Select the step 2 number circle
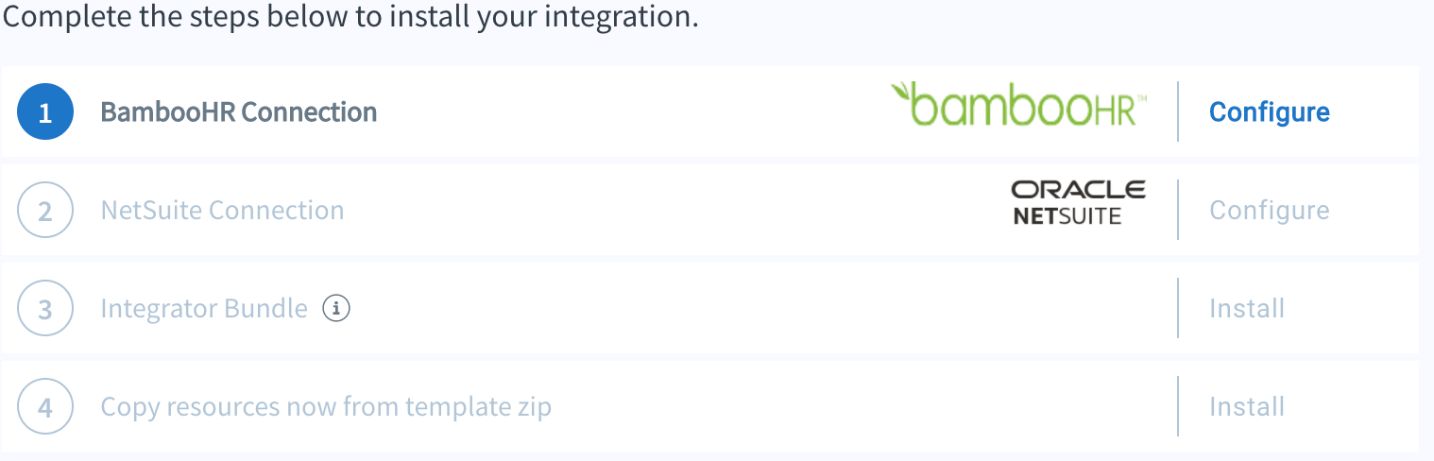 tap(45, 210)
